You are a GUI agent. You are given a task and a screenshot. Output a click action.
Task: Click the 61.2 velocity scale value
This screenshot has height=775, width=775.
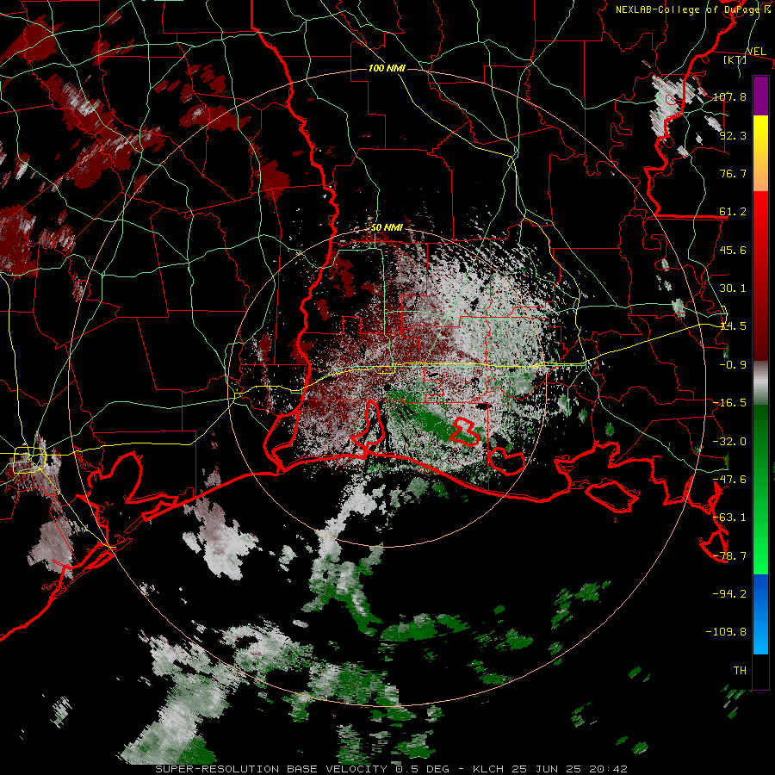[733, 212]
